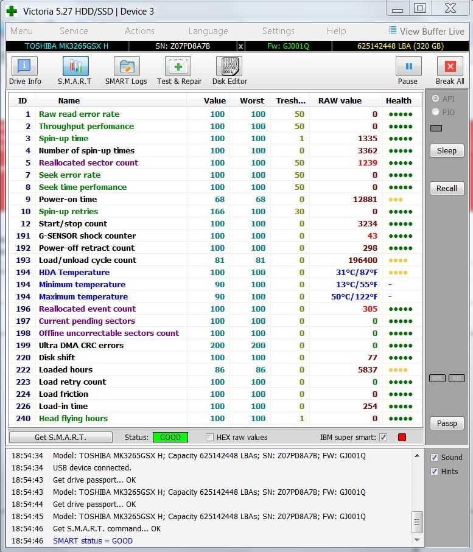Click the RAW value column header
473x552 pixels.
tap(340, 100)
